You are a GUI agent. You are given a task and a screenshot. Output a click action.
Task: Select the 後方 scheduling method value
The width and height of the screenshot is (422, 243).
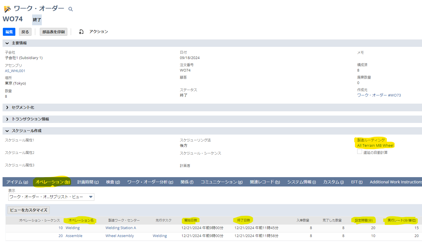184,146
